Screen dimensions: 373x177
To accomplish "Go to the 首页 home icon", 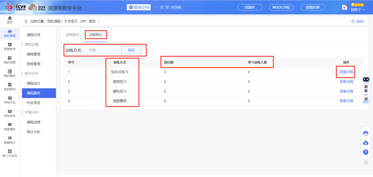I will (10, 20).
